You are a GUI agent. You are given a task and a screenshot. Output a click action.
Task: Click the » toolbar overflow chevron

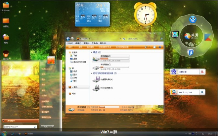coord(132,47)
